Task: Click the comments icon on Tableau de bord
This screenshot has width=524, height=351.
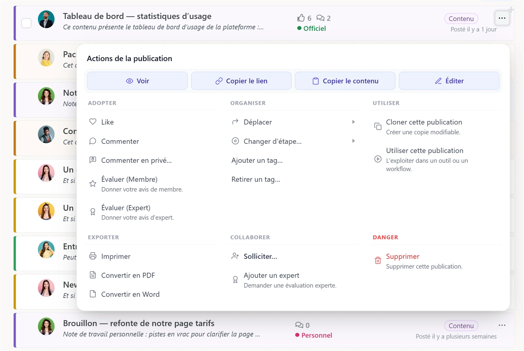Action: pyautogui.click(x=320, y=18)
